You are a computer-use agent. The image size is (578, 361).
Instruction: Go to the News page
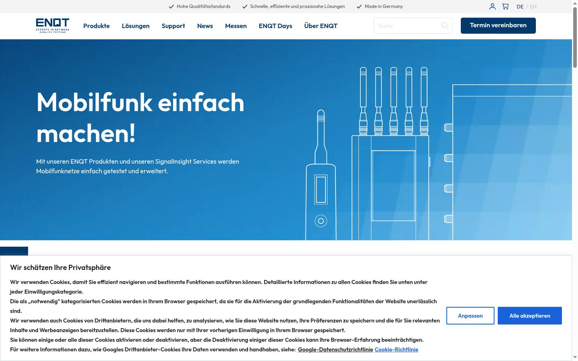point(205,26)
